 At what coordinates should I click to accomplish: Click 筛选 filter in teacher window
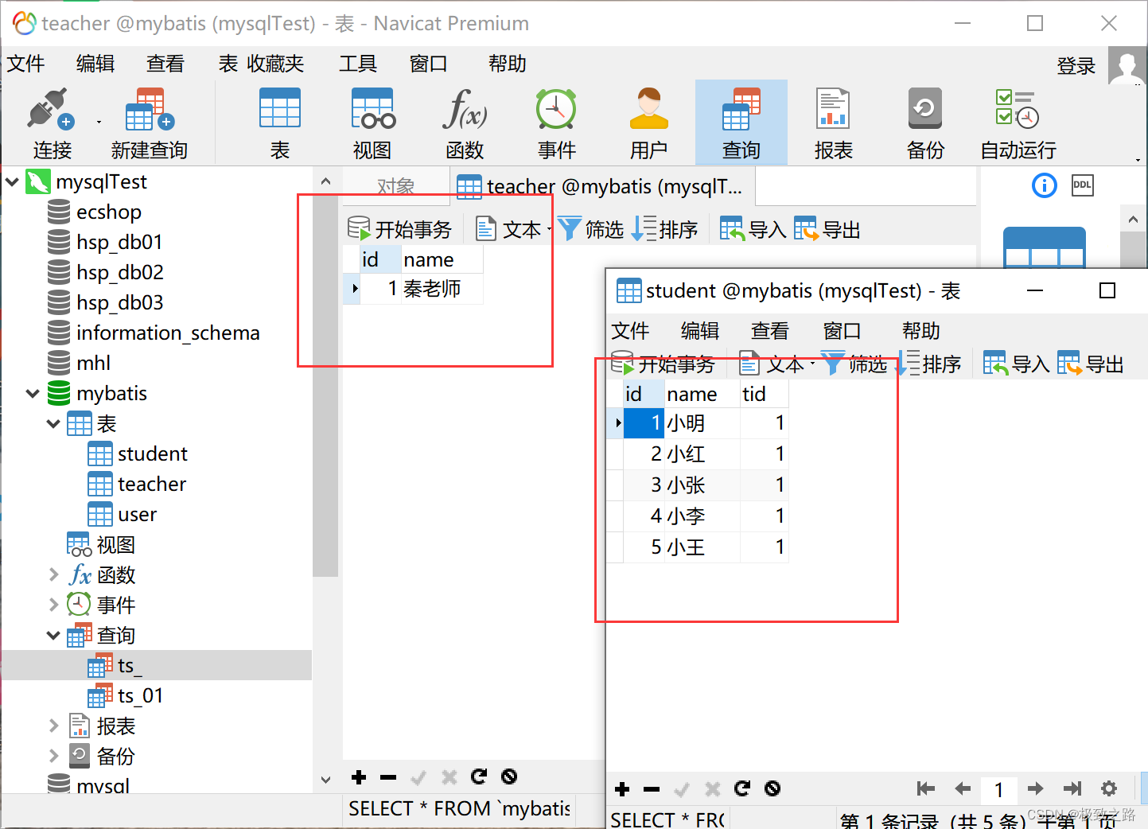pyautogui.click(x=591, y=230)
